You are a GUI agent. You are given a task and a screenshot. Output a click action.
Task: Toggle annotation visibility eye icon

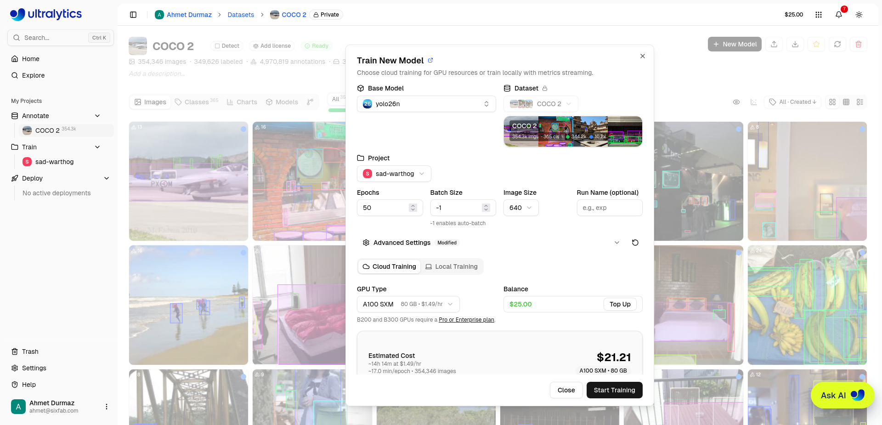[x=736, y=102]
